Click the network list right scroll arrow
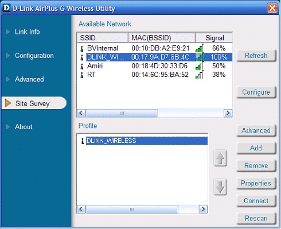Viewport: 281px width, 229px height. coord(228,113)
